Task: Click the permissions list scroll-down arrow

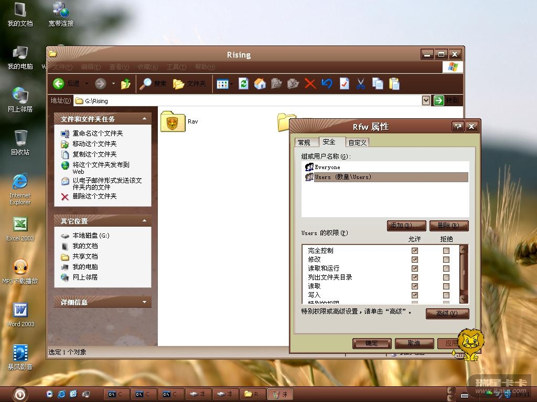Action: [464, 299]
